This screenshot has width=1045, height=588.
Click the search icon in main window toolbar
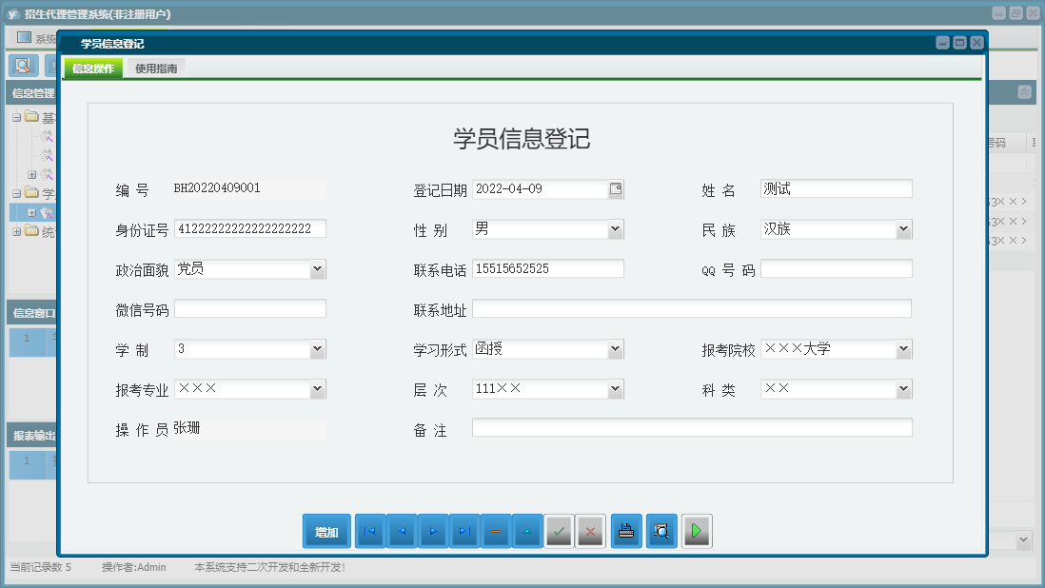[x=23, y=66]
